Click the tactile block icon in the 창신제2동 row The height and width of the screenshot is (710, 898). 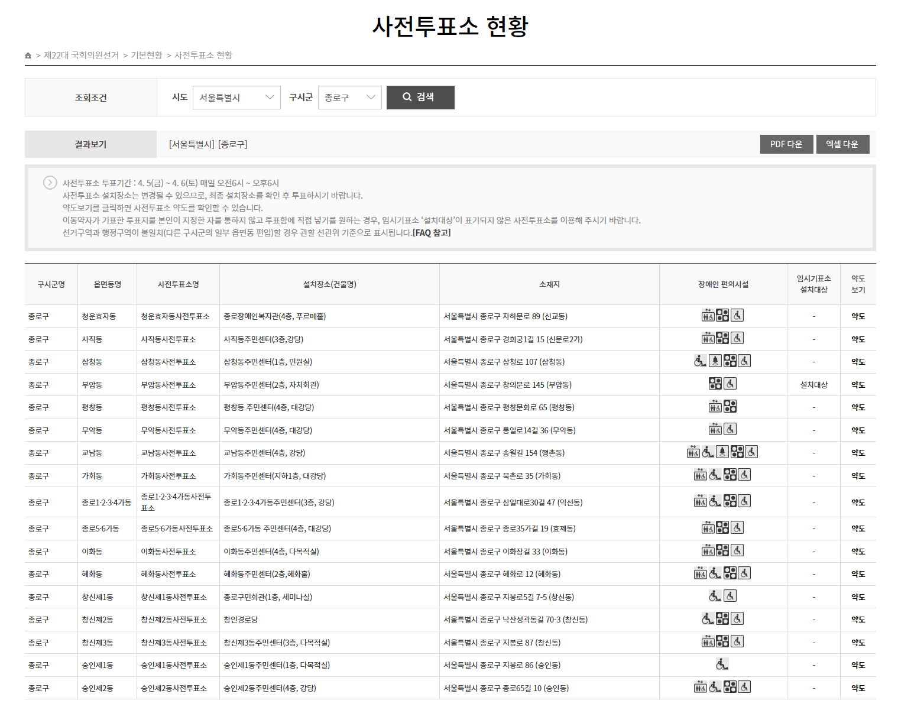click(722, 619)
